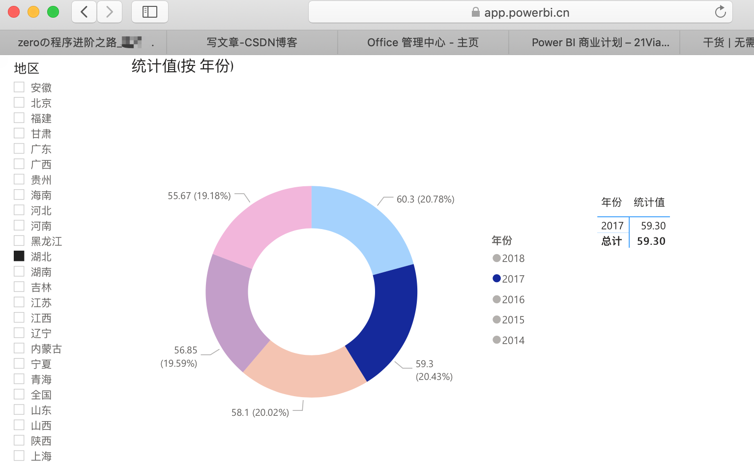Click the 60.3 (20.78%) data label
This screenshot has width=754, height=463.
click(x=426, y=199)
